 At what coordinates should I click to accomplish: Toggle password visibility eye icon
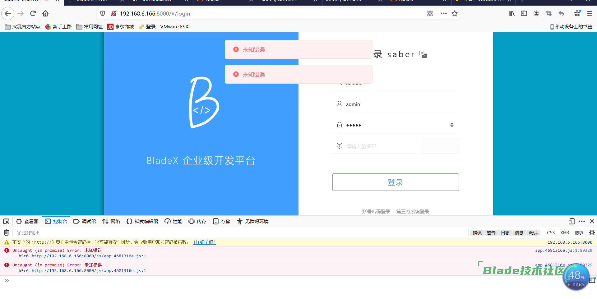click(x=452, y=125)
